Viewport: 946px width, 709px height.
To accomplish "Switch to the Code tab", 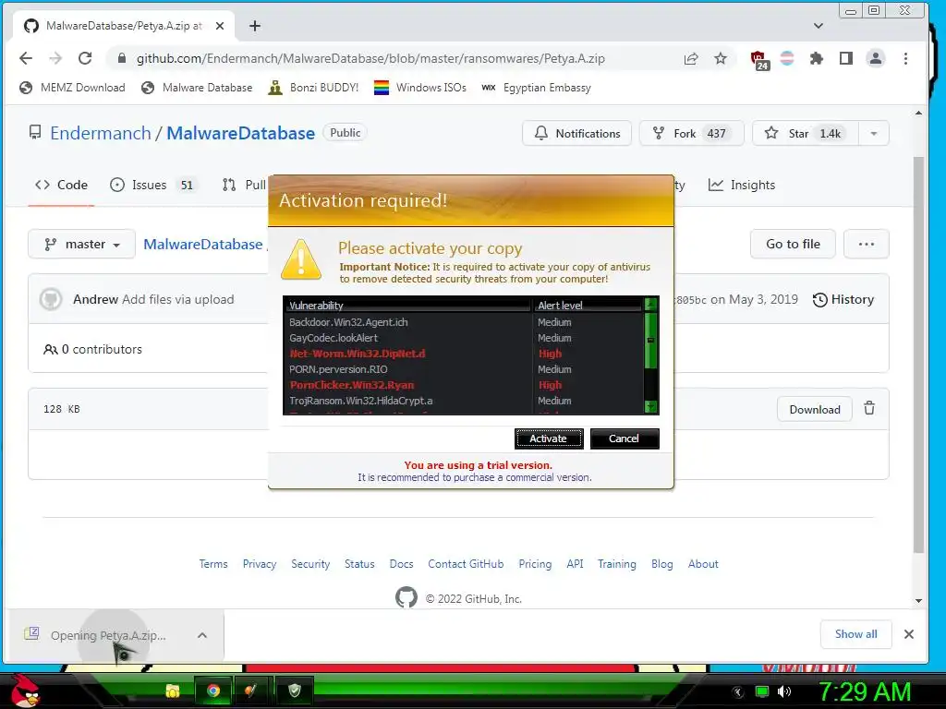I will 61,185.
